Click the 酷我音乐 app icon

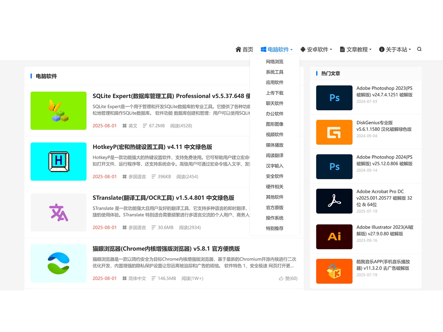pyautogui.click(x=334, y=271)
